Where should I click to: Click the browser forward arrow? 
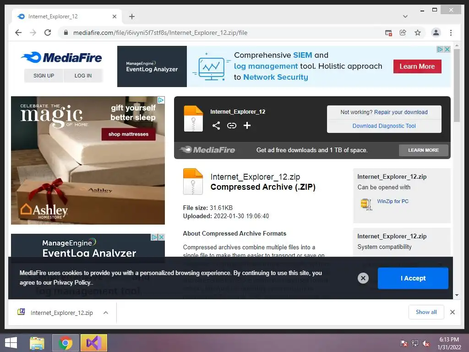pos(33,33)
